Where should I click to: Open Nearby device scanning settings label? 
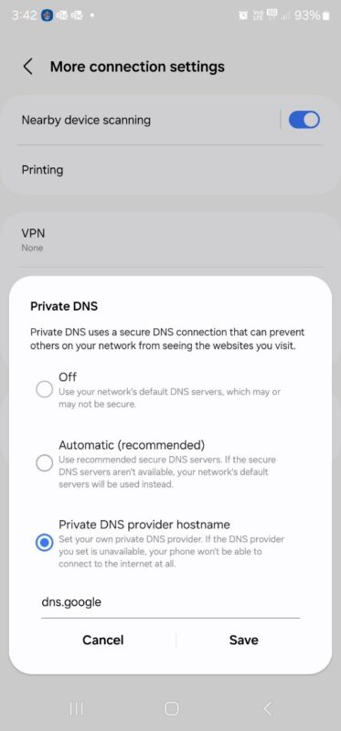click(x=86, y=120)
